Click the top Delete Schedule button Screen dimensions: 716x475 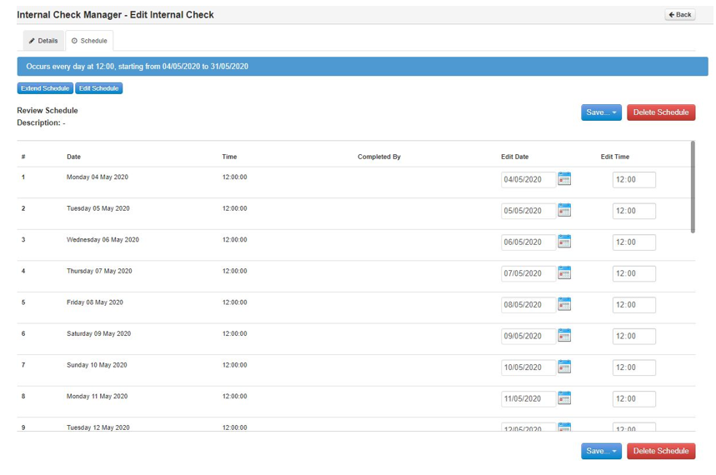pos(661,112)
